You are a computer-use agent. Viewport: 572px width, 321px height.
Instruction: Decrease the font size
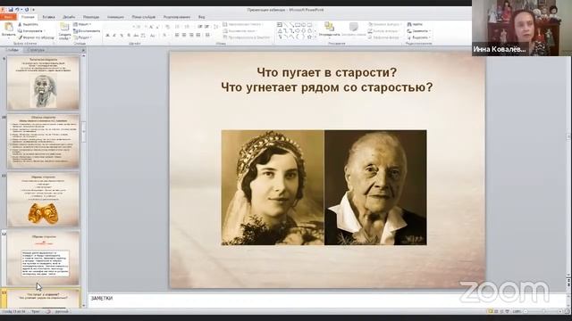[x=157, y=27]
